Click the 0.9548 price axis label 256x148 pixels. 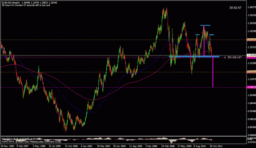click(251, 111)
